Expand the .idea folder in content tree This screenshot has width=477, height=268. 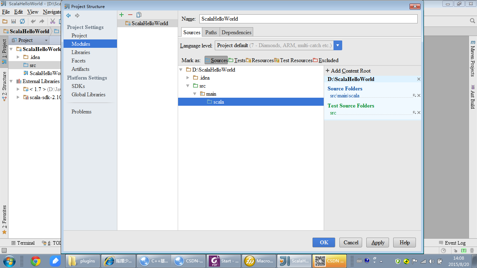(188, 78)
